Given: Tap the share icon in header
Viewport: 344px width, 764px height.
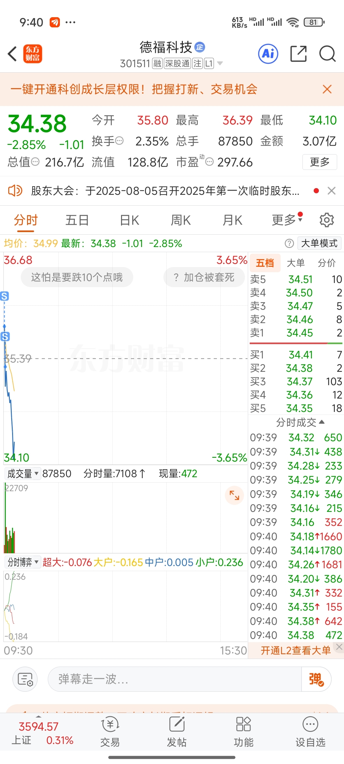Looking at the screenshot, I should click(298, 53).
